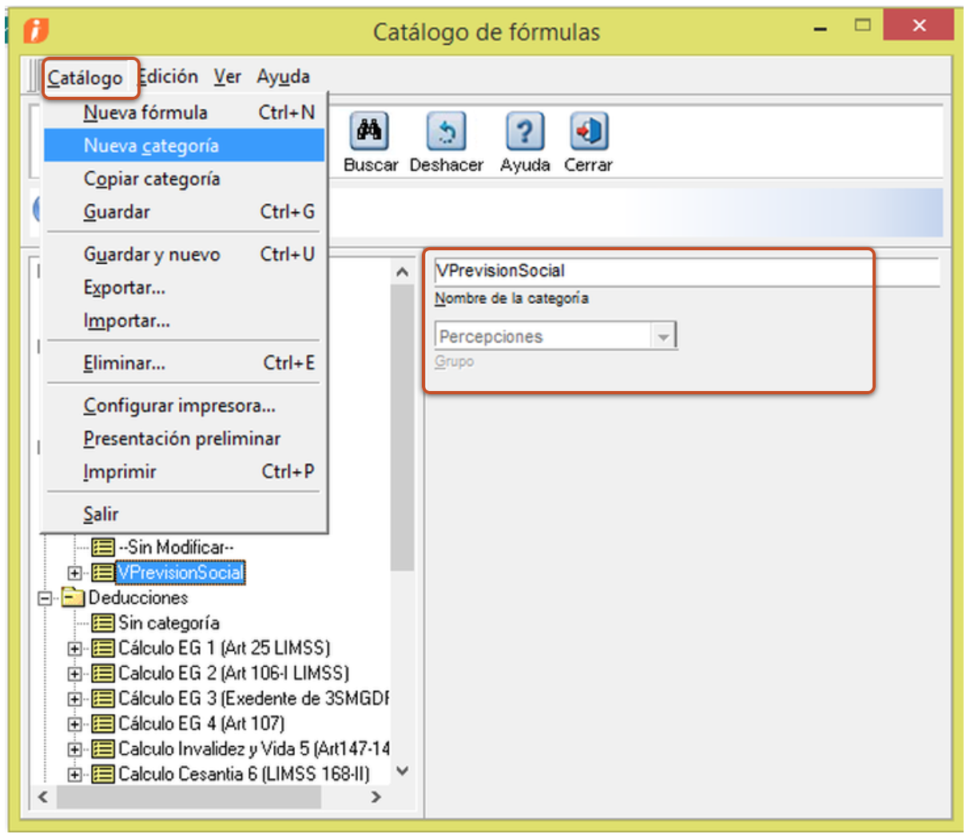Viewport: 970px width, 838px height.
Task: Open the Ver menu
Action: click(x=227, y=77)
